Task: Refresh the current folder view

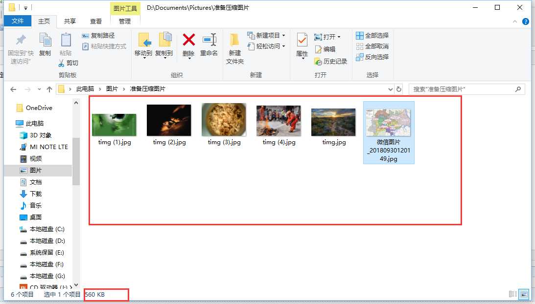Action: pos(399,89)
